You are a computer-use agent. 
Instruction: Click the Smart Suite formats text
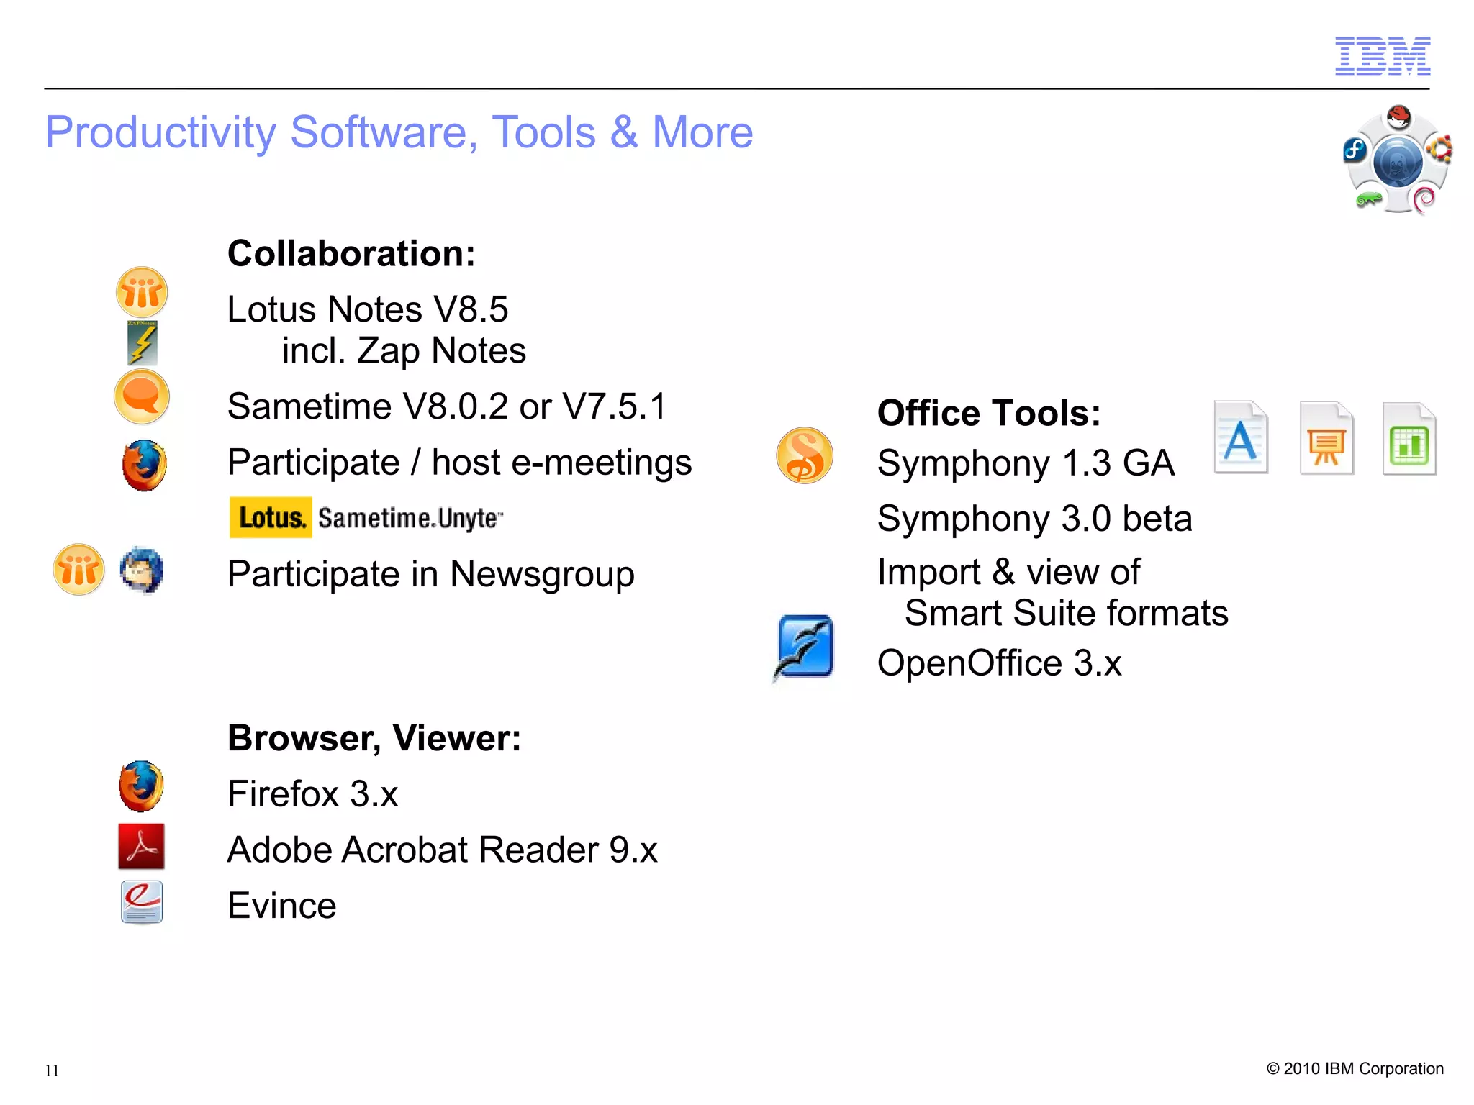click(1067, 613)
